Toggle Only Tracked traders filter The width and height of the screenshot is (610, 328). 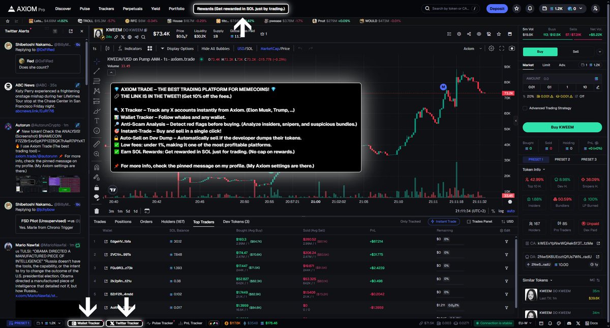tap(410, 221)
